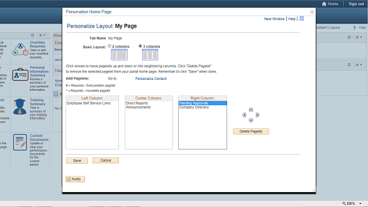This screenshot has width=368, height=207.
Task: Refresh the left background pagelet
Action: tap(33, 35)
